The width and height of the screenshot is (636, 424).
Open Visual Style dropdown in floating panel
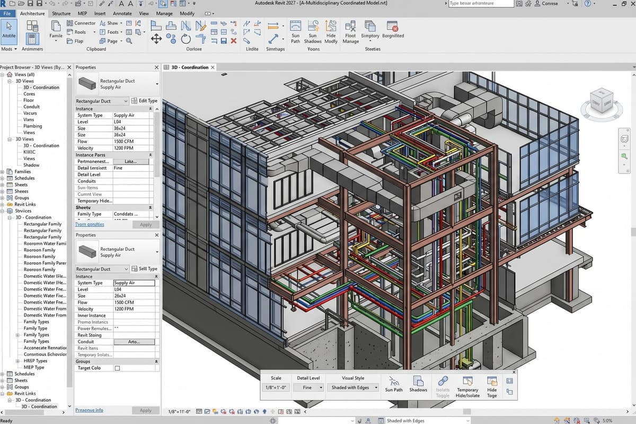354,388
